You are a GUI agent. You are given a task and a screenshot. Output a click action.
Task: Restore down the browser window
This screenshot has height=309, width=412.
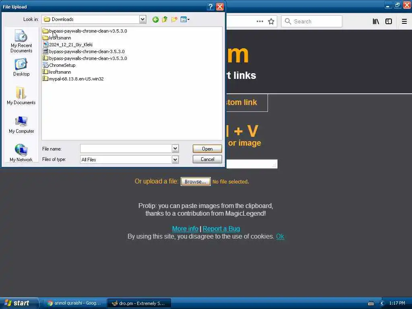397,5
